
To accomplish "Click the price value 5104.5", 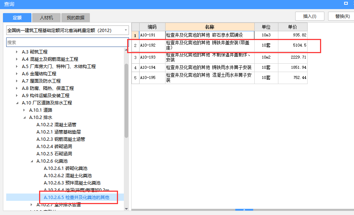I will point(300,45).
